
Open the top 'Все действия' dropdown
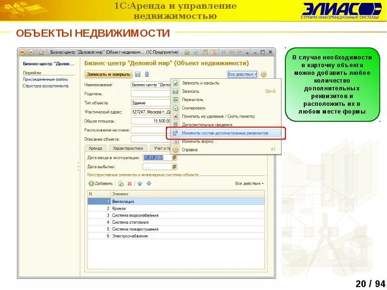pyautogui.click(x=242, y=74)
